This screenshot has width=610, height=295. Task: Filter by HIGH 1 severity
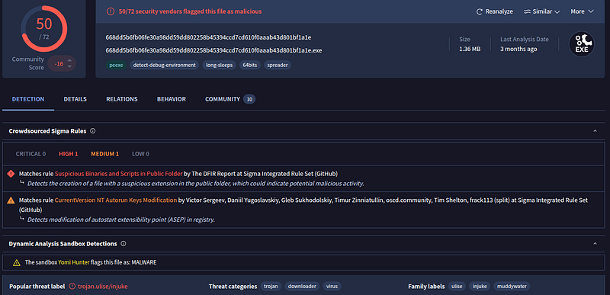pos(69,154)
